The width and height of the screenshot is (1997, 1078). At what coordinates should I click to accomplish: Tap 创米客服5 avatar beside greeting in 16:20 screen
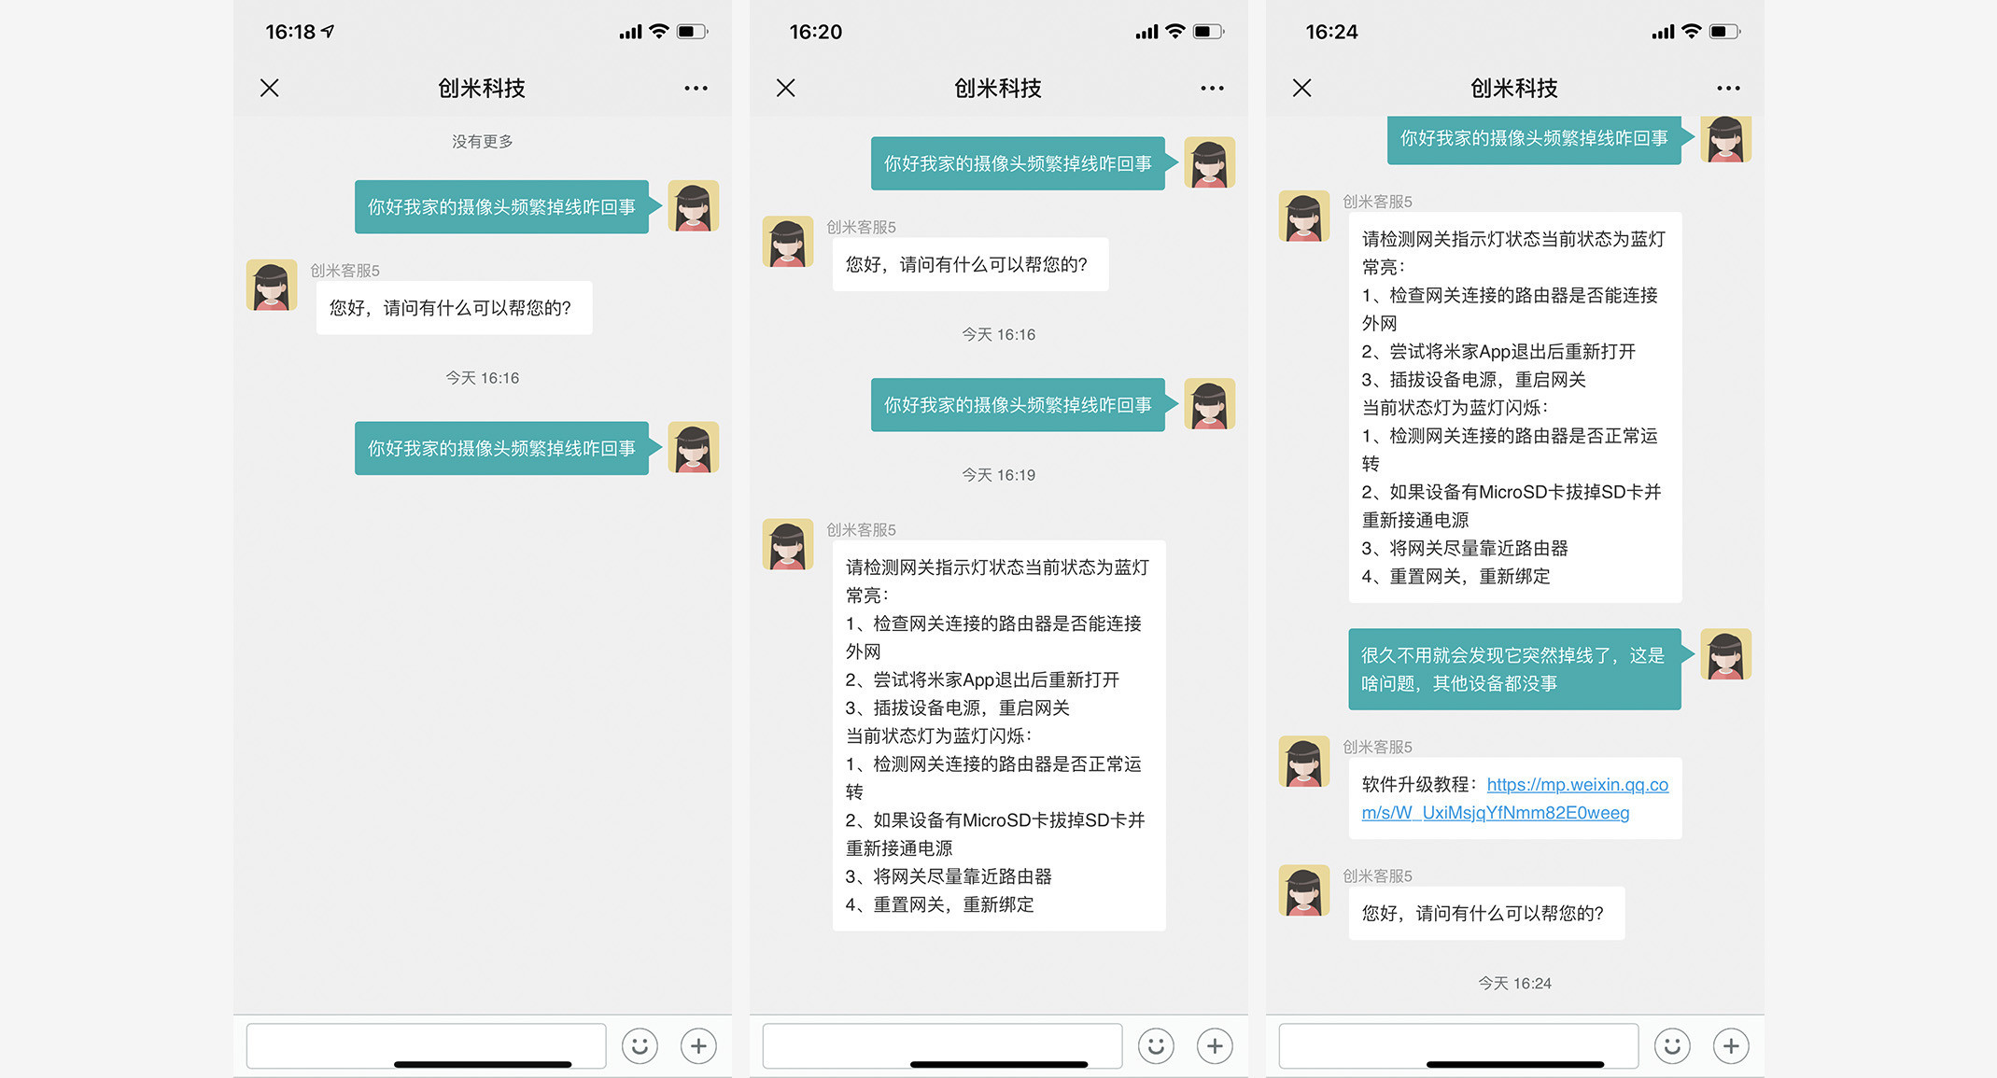pyautogui.click(x=788, y=242)
